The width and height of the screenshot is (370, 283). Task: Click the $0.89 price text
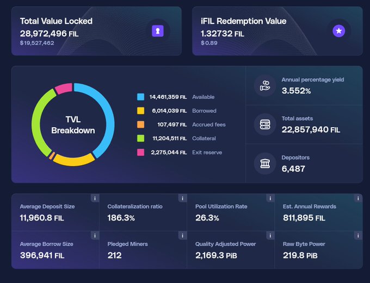pyautogui.click(x=209, y=43)
